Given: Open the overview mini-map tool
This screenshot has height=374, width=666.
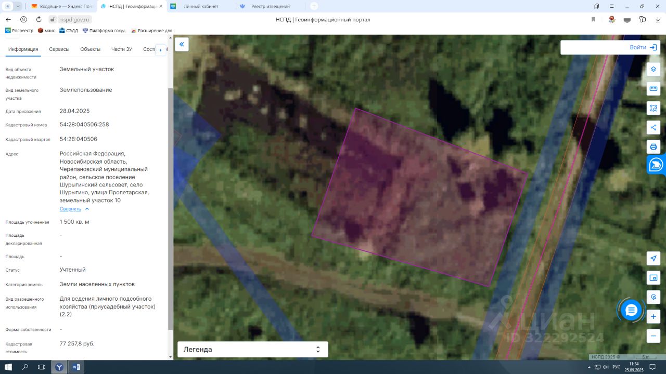Looking at the screenshot, I should click(654, 278).
